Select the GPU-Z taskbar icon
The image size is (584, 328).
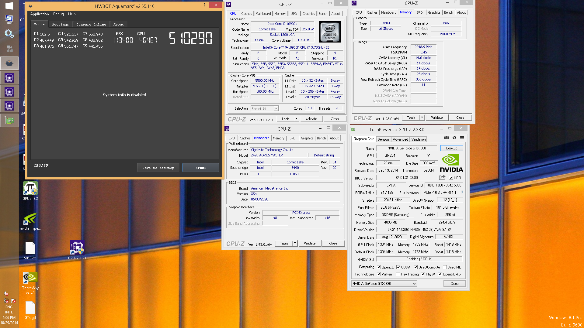point(9,121)
